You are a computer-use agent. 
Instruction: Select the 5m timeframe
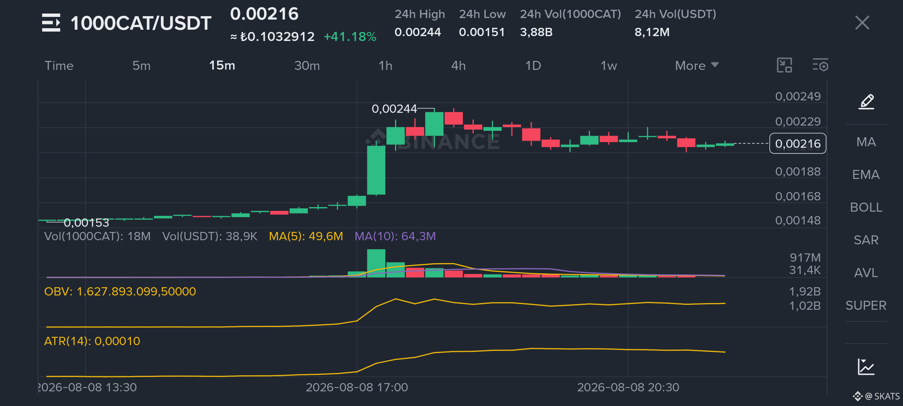(141, 65)
